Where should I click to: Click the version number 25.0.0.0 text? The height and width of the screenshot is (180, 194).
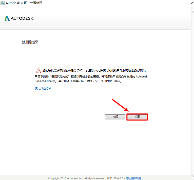118,178
